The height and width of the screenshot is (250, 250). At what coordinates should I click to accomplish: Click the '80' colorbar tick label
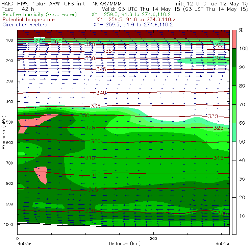(x=242, y=86)
